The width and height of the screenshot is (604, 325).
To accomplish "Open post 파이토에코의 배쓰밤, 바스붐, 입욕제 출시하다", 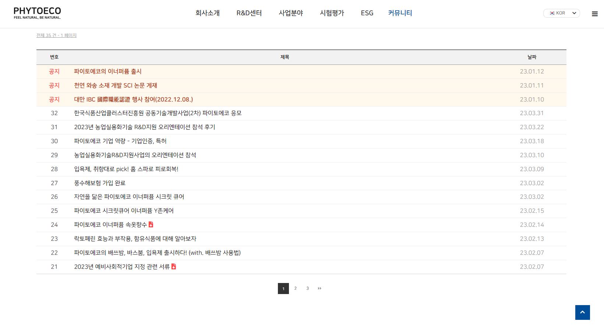I will click(x=157, y=253).
